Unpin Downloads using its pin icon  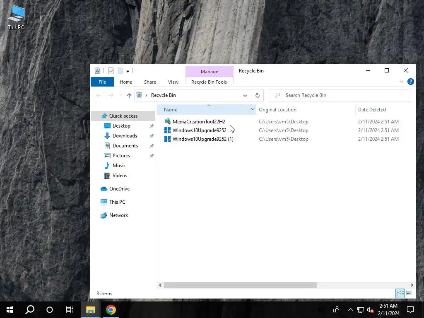(152, 136)
